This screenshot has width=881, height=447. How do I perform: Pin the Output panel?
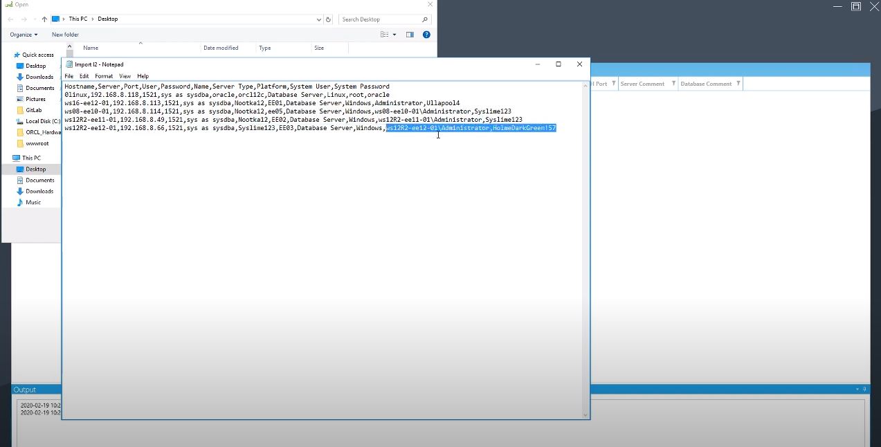pos(863,390)
